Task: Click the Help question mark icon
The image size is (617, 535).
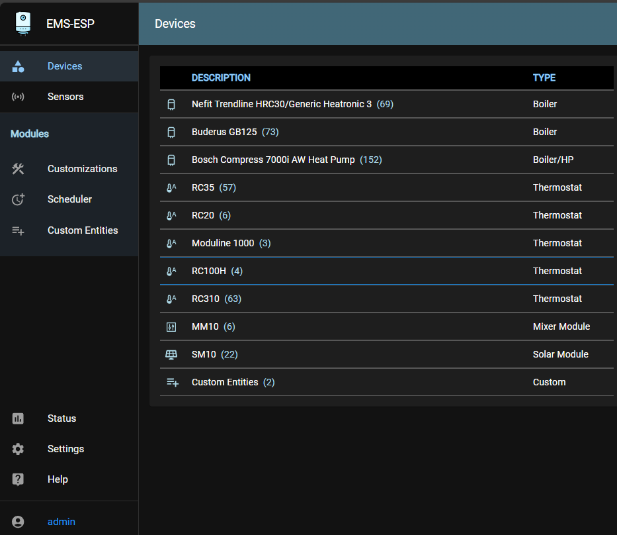Action: (18, 479)
